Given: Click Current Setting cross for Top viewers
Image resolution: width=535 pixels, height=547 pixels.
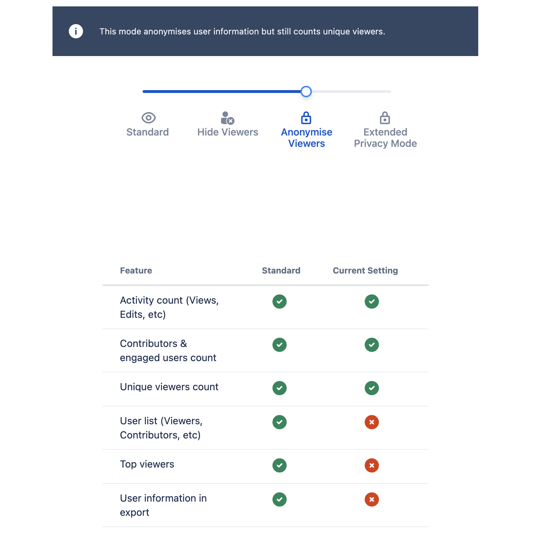Looking at the screenshot, I should 372,465.
